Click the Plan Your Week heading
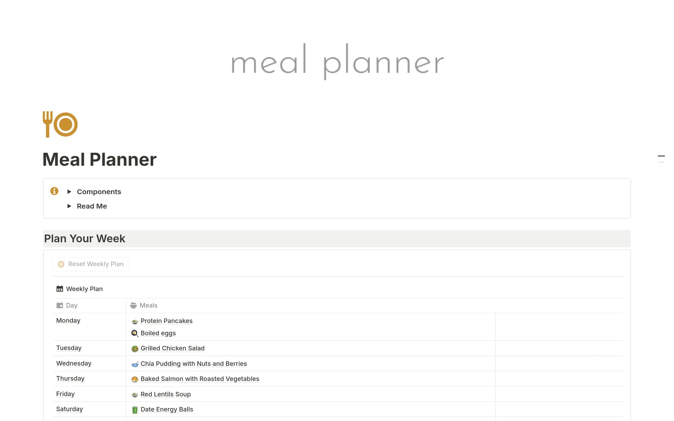Image resolution: width=674 pixels, height=421 pixels. coord(85,239)
